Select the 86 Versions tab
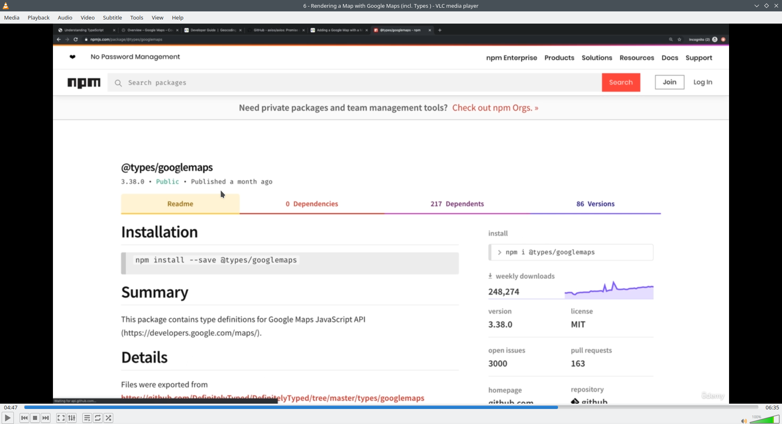This screenshot has width=782, height=424. tap(595, 204)
